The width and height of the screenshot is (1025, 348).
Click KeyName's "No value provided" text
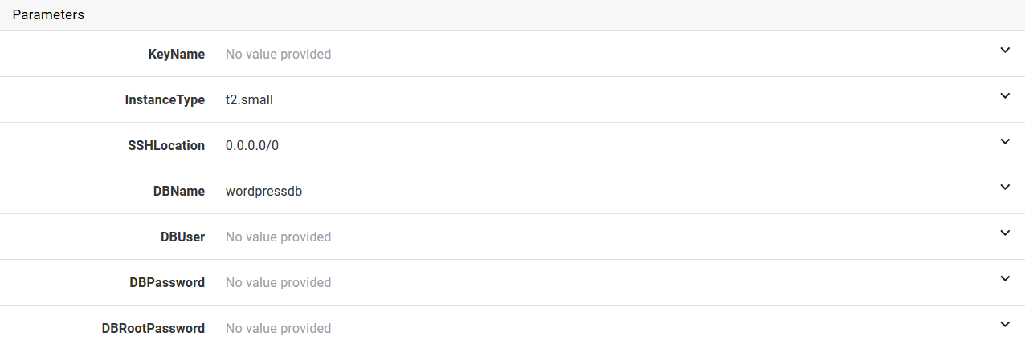pos(278,55)
